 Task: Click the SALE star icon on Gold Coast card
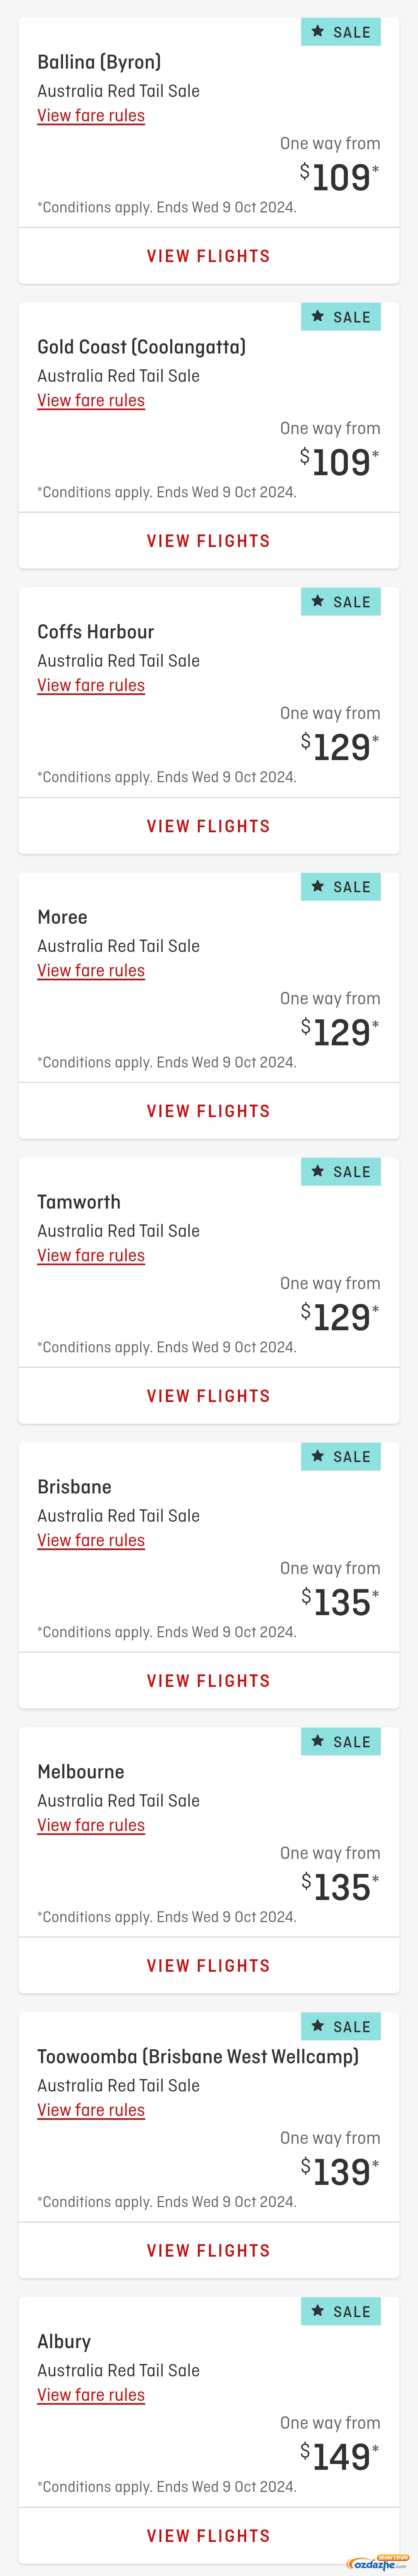[x=317, y=317]
